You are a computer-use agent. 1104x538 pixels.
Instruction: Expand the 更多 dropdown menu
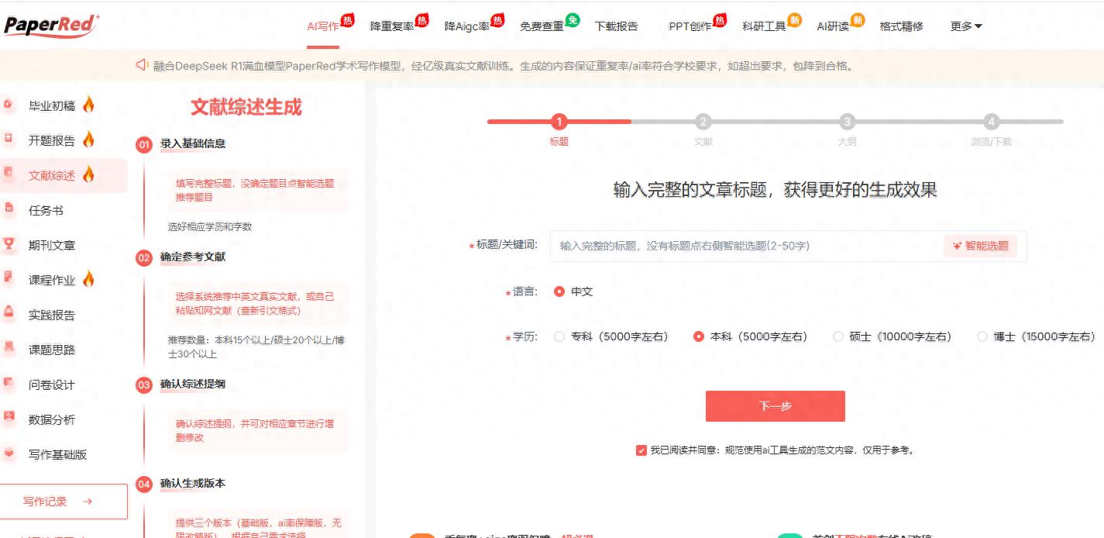965,25
